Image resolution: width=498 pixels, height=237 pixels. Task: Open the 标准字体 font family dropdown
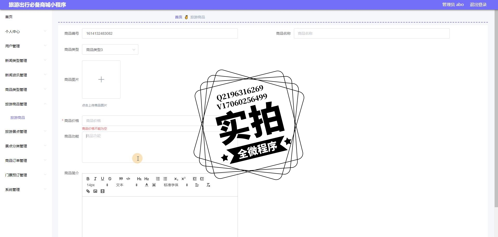tap(176, 185)
